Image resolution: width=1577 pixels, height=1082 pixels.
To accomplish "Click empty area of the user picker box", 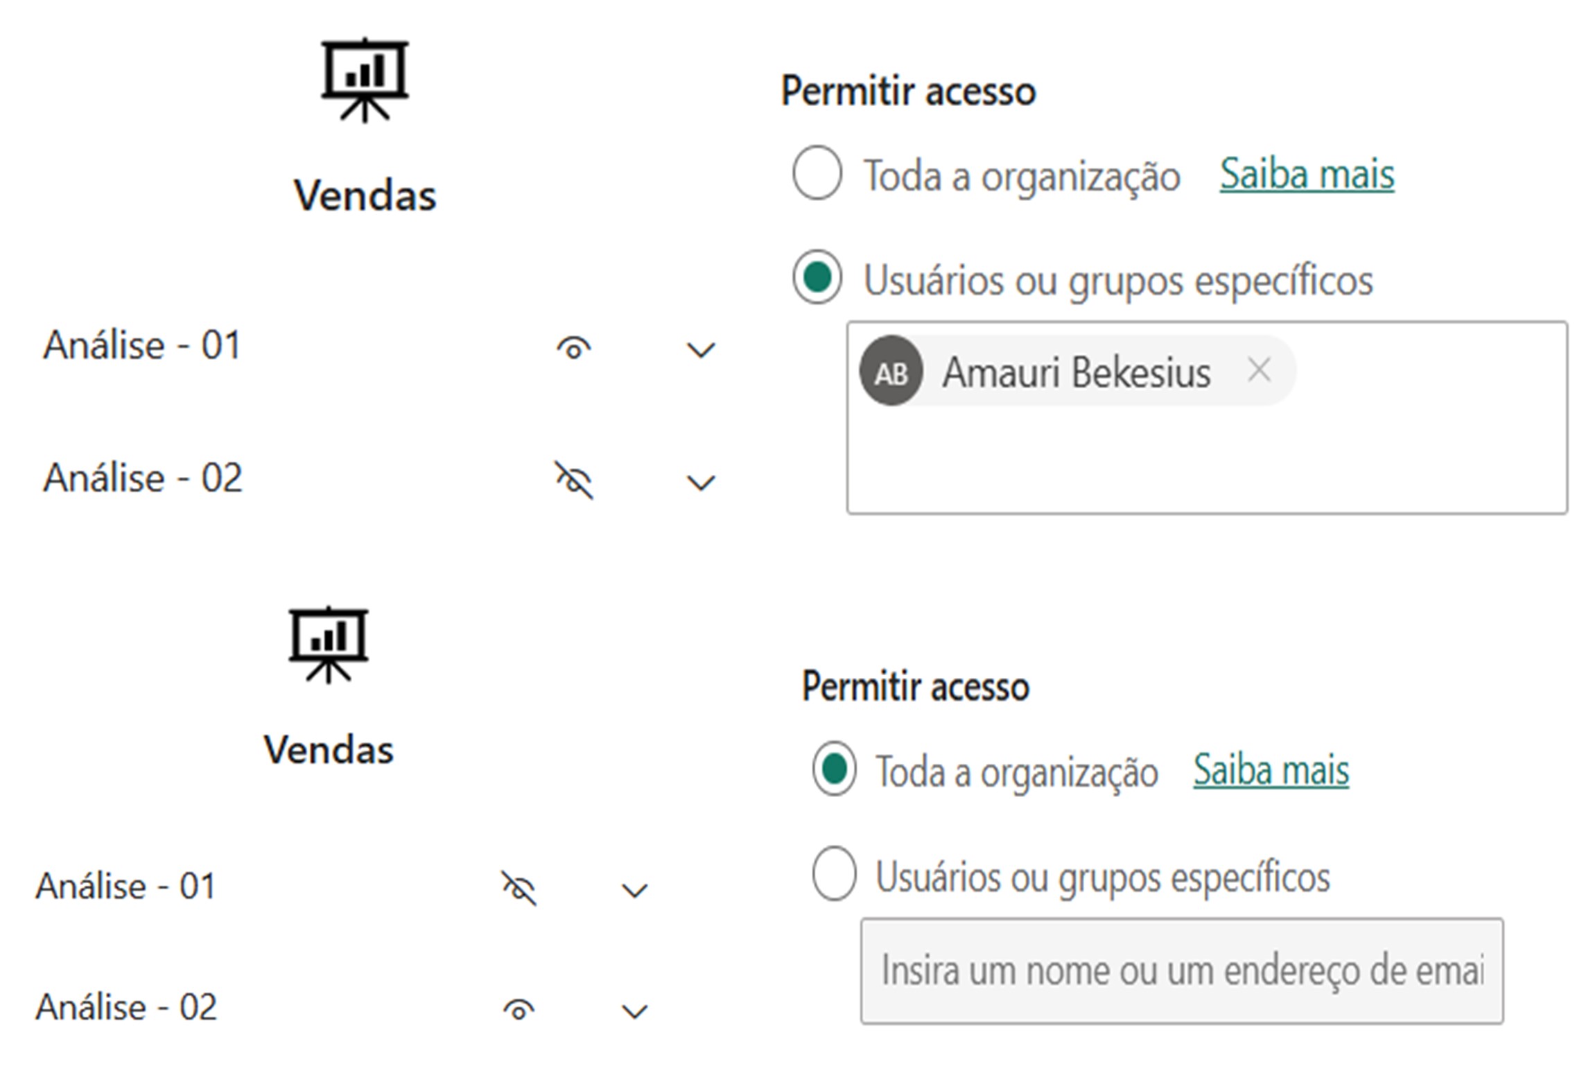I will point(1206,464).
